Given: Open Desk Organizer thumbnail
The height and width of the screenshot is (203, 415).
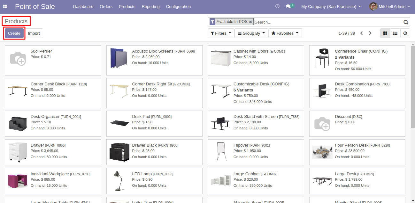Looking at the screenshot, I should click(18, 123).
